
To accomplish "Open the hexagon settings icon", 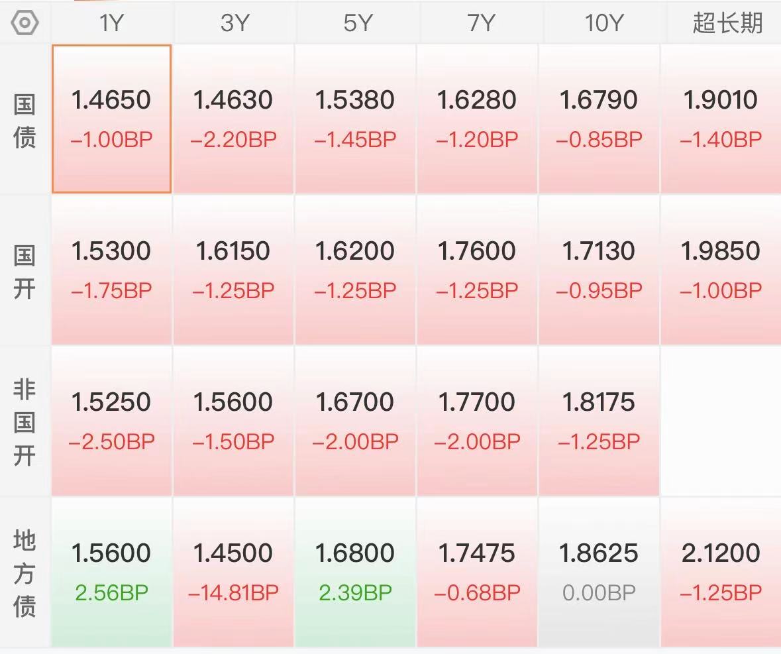I will (25, 23).
